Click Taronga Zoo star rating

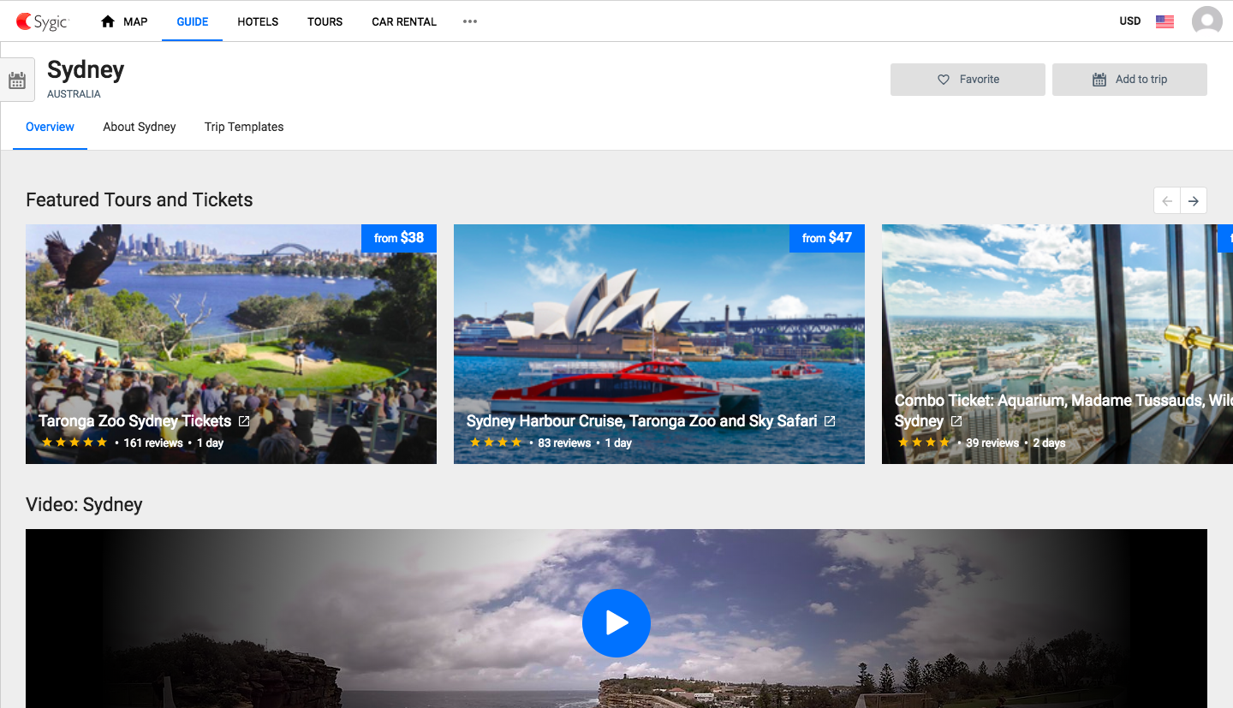point(74,443)
